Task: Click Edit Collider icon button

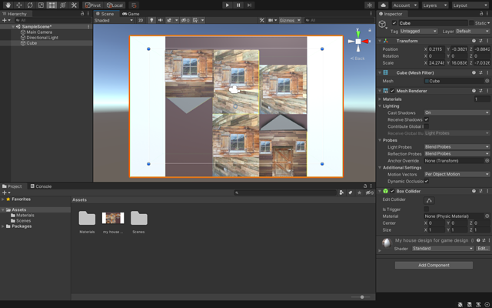Action: tap(429, 200)
